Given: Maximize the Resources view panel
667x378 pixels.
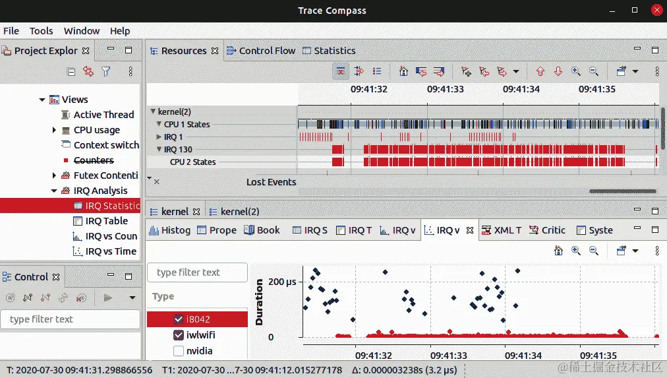Looking at the screenshot, I should click(655, 49).
